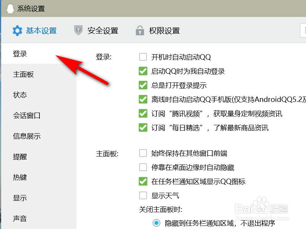Click the 登录: section heading
This screenshot has height=229, width=306.
click(104, 57)
